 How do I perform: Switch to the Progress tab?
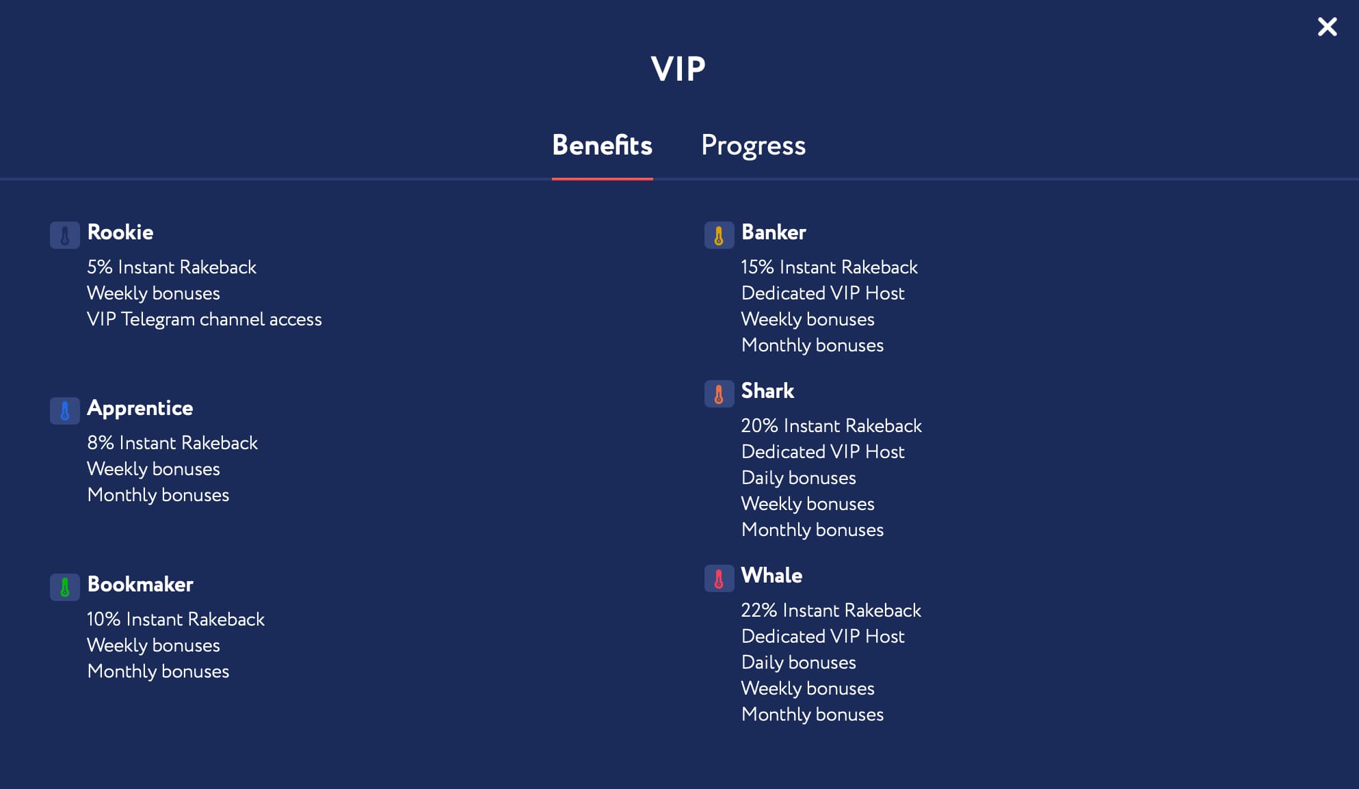coord(753,146)
